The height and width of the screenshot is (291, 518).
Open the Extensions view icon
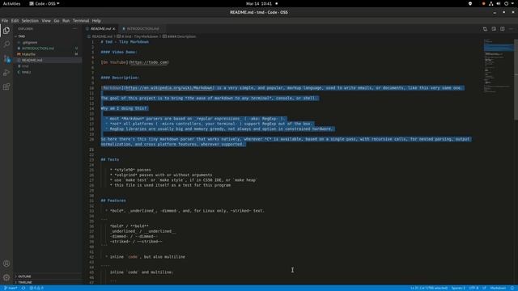tap(6, 86)
